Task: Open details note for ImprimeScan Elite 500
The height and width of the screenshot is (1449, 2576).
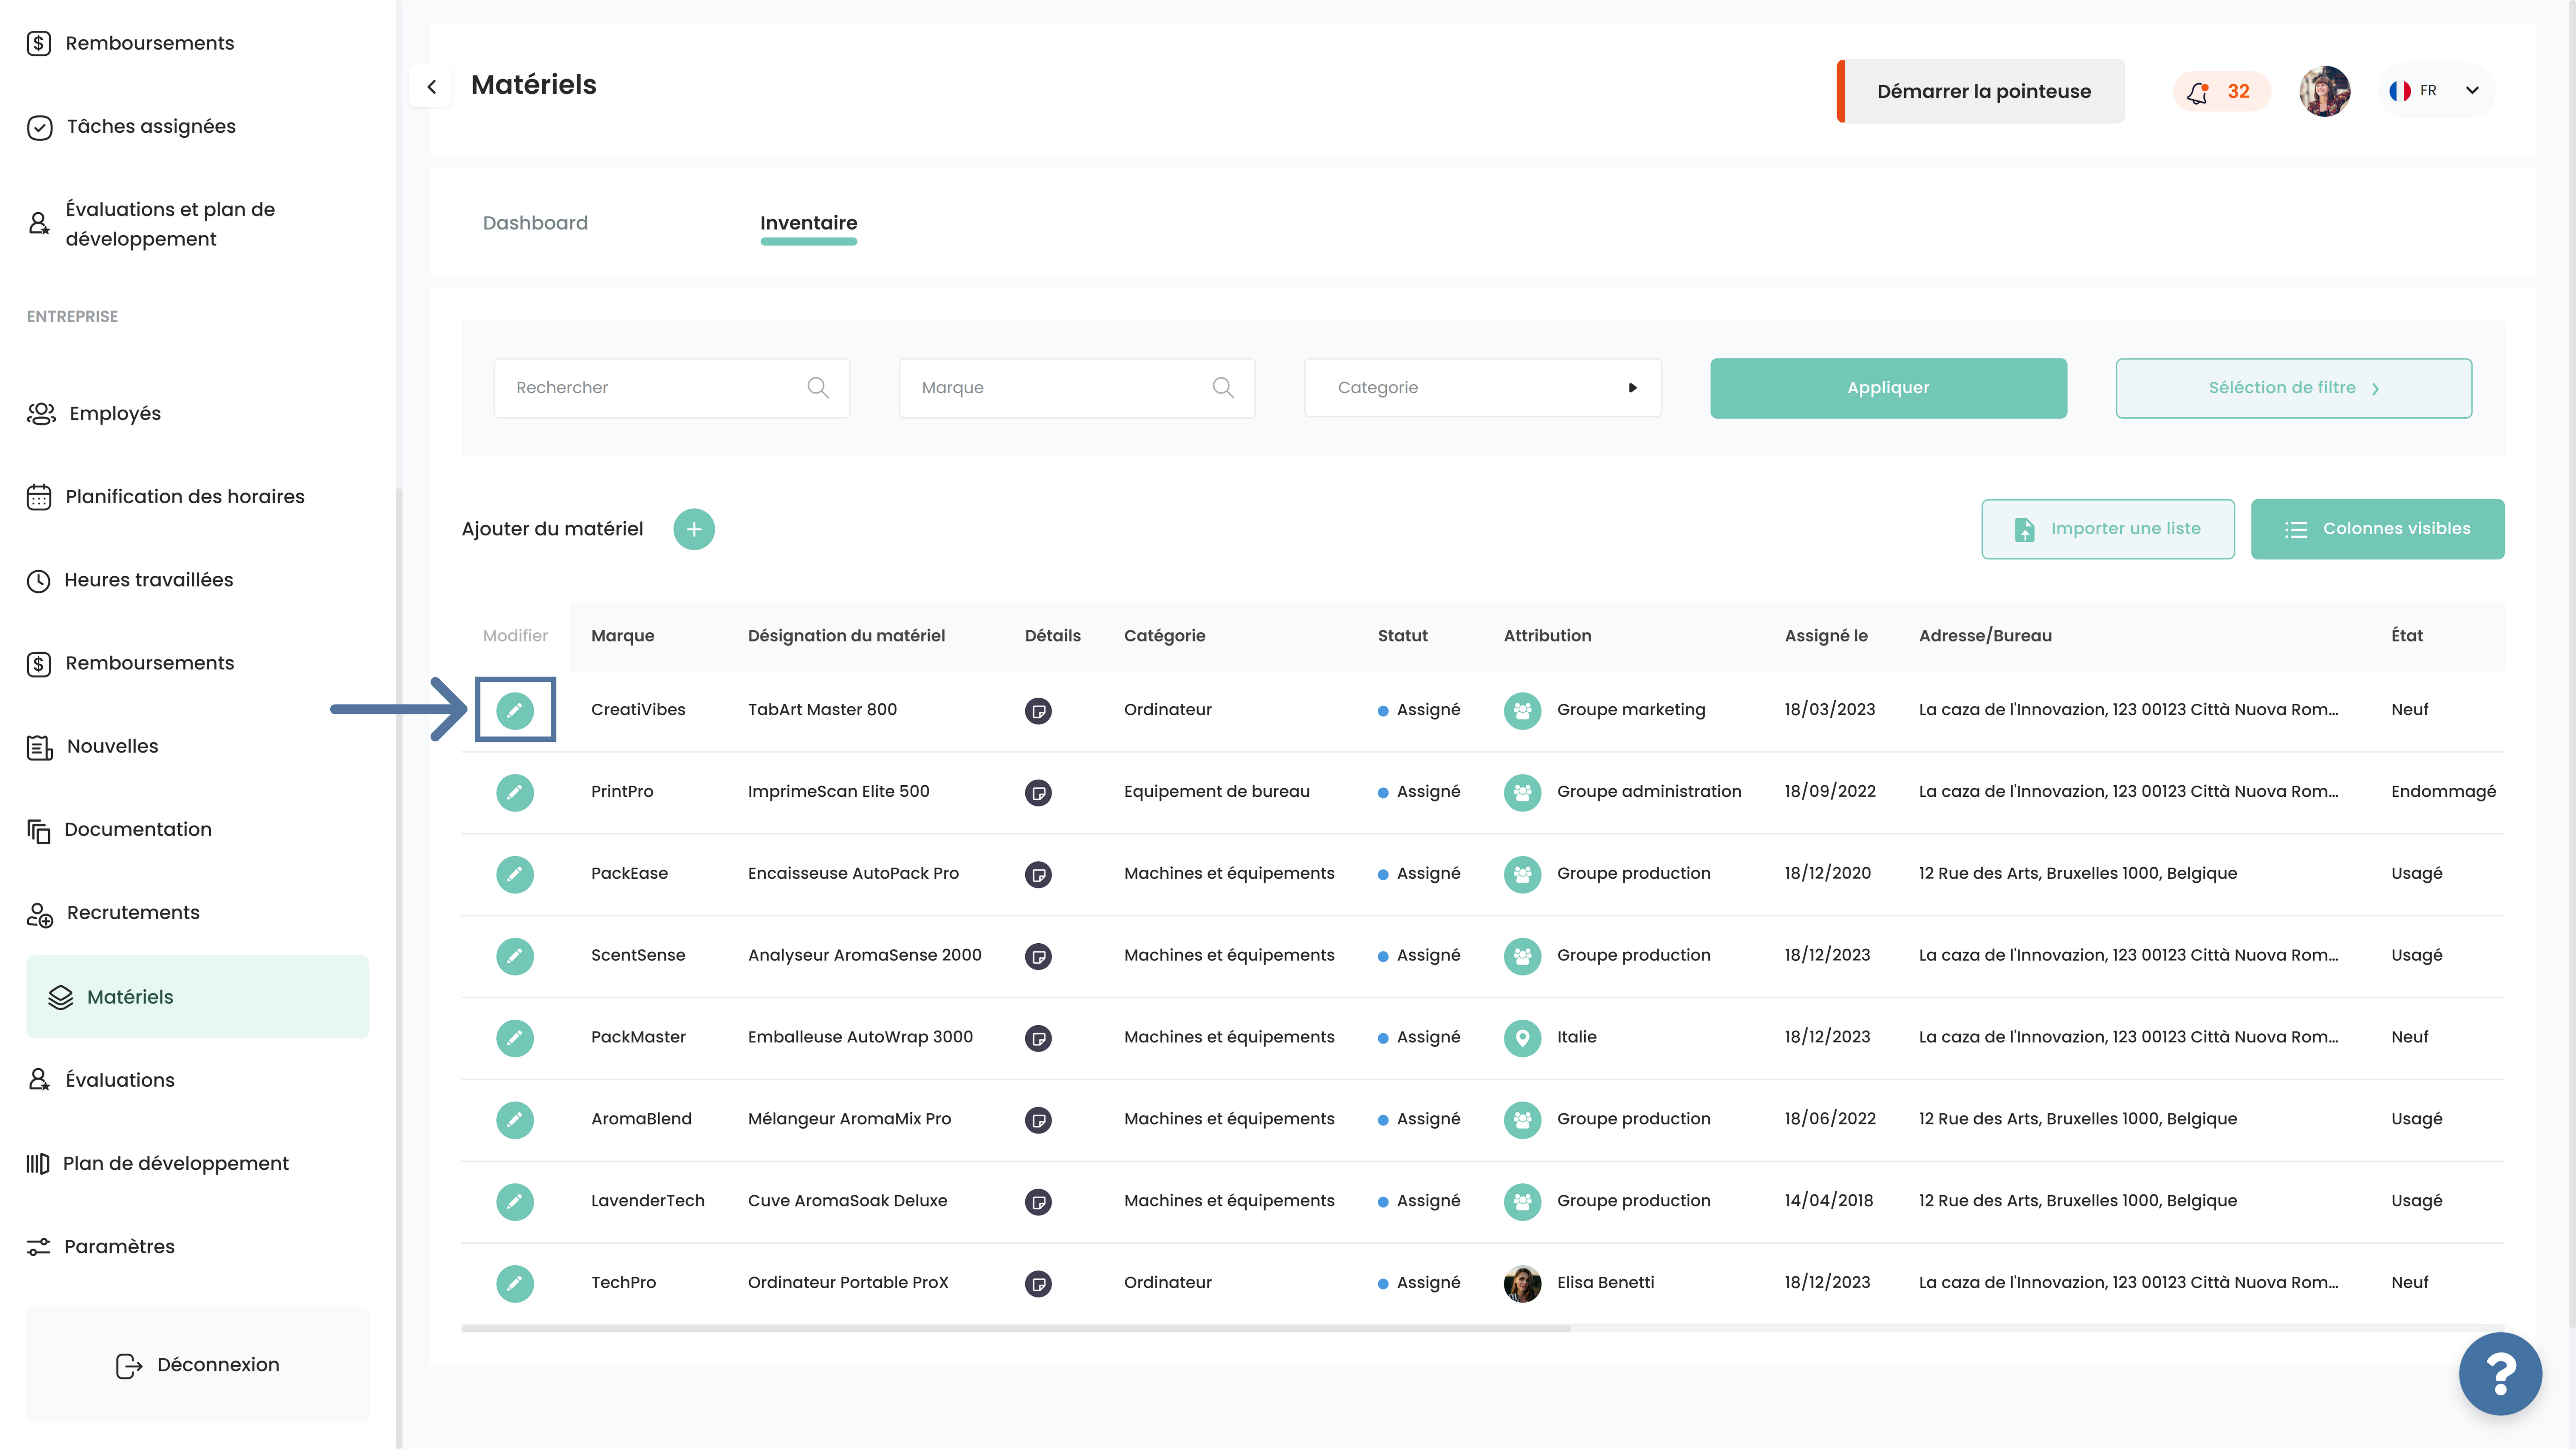Action: click(1038, 793)
